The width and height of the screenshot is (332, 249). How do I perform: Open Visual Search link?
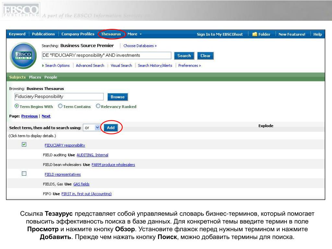point(121,65)
